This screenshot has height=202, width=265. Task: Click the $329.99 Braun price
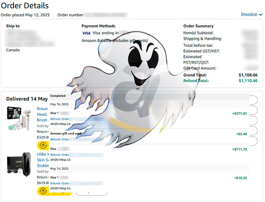pyautogui.click(x=43, y=137)
